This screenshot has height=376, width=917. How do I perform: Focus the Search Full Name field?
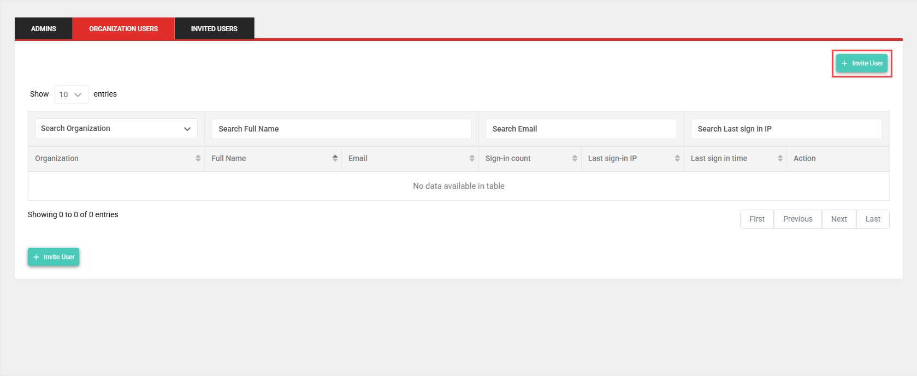(341, 129)
